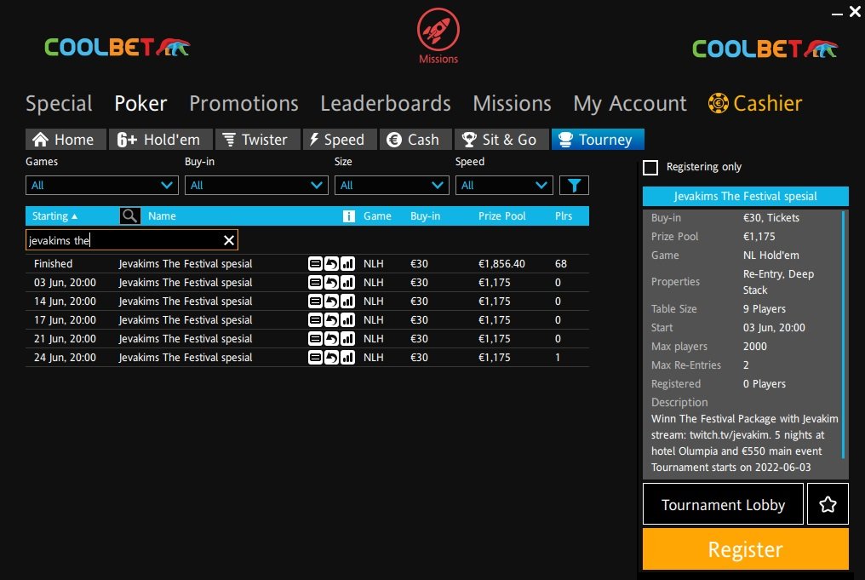Screen dimensions: 865x580
Task: Click the €1,856.40 prize pool cell
Action: tap(501, 264)
